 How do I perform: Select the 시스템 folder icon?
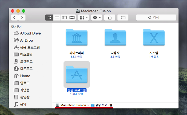[154, 37]
